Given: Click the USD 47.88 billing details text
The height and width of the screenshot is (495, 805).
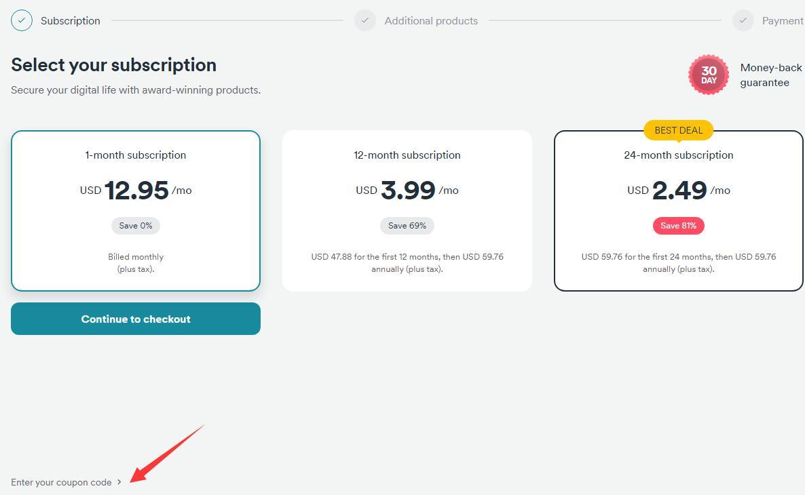Looking at the screenshot, I should [x=407, y=263].
